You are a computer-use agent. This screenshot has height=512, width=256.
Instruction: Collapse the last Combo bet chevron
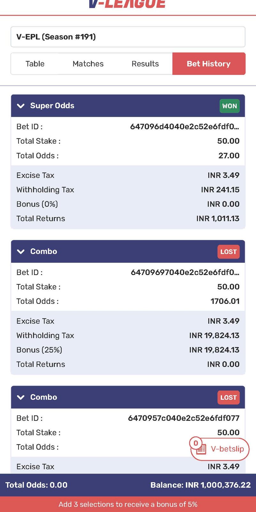point(21,397)
